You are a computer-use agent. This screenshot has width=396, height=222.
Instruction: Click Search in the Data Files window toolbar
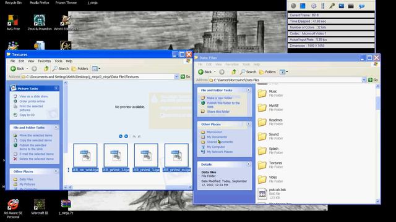(248, 72)
